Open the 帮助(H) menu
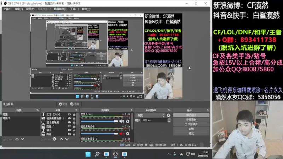This screenshot has height=159, width=283. 86,9
